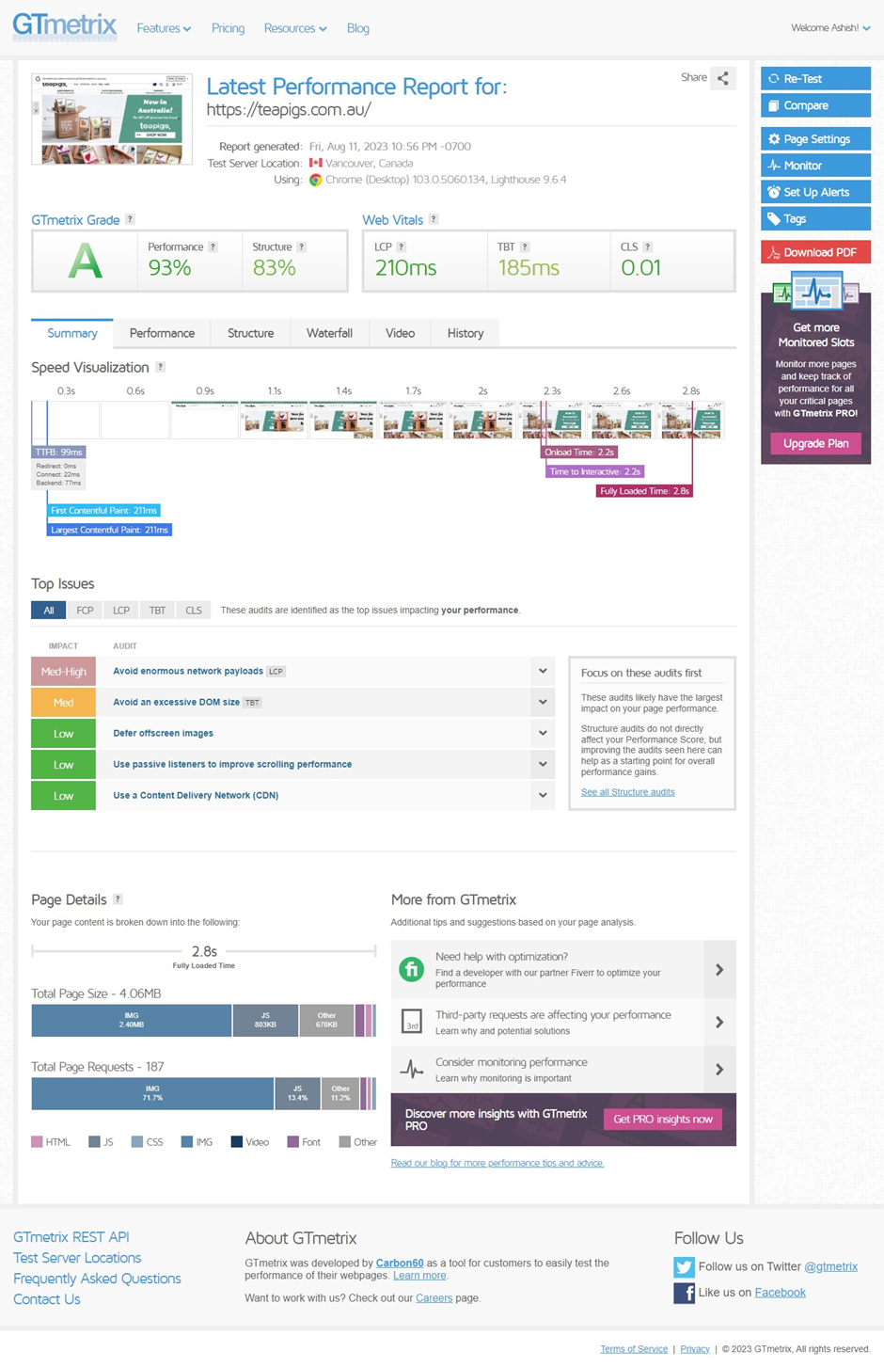Filter top issues by All
Screen dimensions: 884x1367
(49, 611)
